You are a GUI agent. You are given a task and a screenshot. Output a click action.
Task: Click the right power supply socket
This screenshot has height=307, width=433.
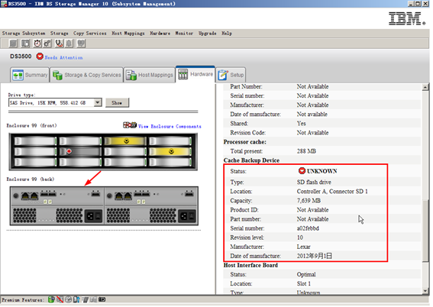(187, 216)
